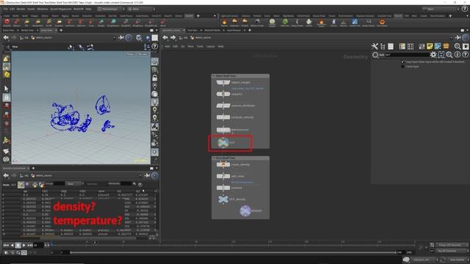
Task: Collapse the Debris Shelf Tool network box
Action: click(x=214, y=76)
